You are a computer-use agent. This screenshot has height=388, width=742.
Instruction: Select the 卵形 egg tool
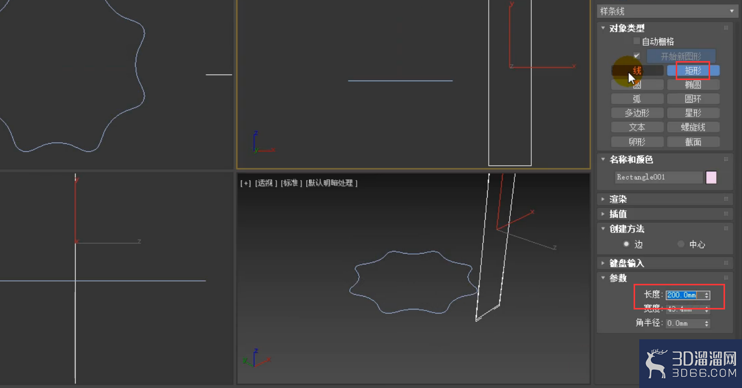point(637,142)
